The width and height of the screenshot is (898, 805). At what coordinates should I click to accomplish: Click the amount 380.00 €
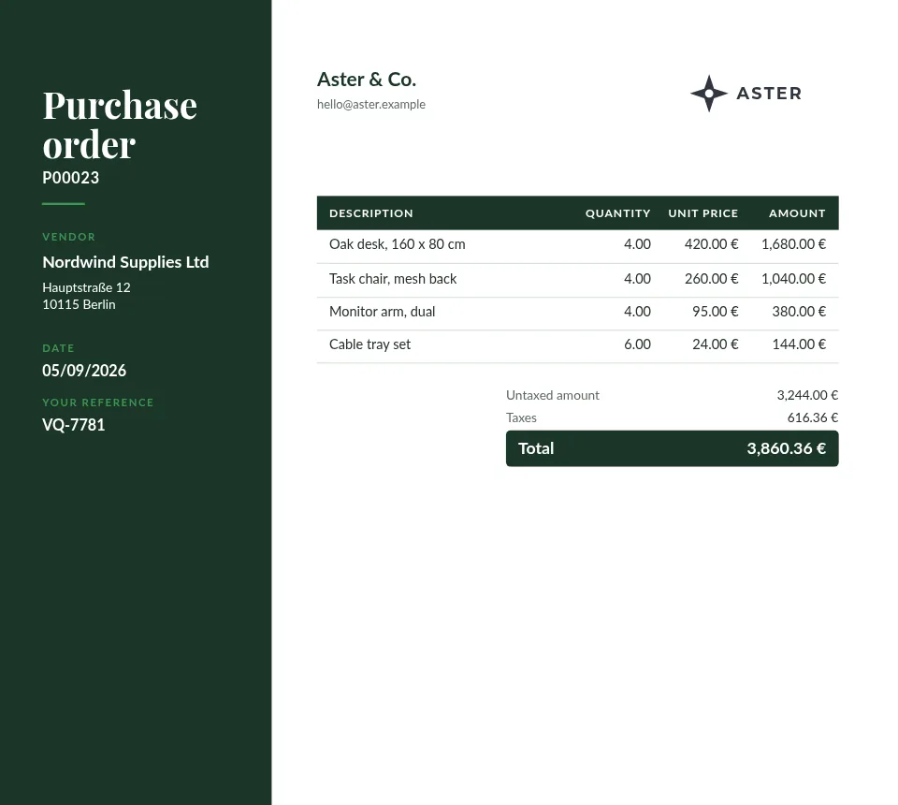pyautogui.click(x=798, y=312)
